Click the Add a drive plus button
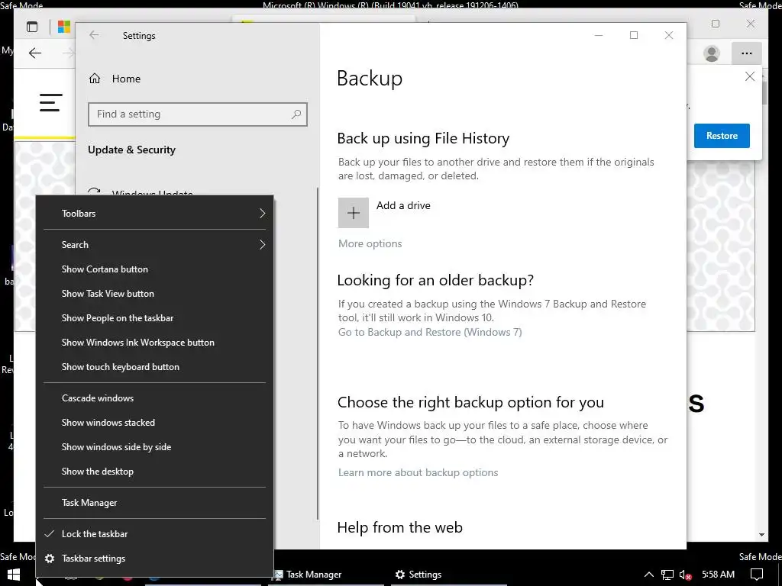Screen dimensions: 782x586 (353, 213)
